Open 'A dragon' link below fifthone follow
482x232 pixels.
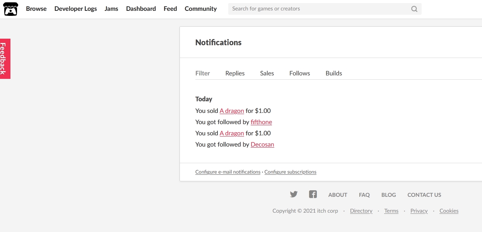232,133
